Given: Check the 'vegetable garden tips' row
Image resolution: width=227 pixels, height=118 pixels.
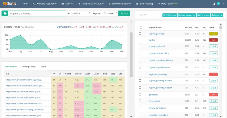Looking at the screenshot, I should (140, 74).
